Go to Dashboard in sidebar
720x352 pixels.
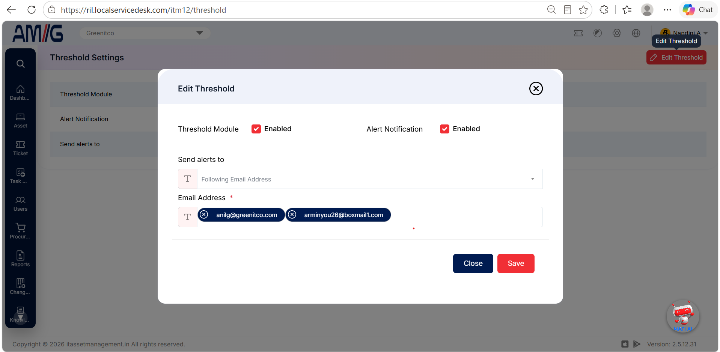[20, 93]
